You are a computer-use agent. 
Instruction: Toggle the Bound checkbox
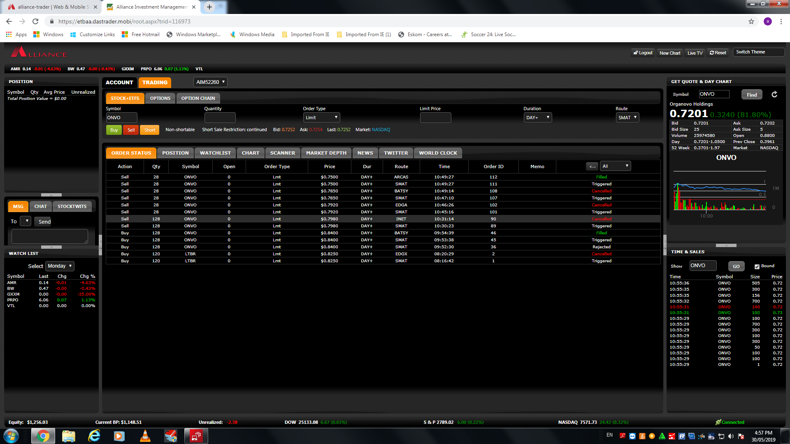[757, 266]
